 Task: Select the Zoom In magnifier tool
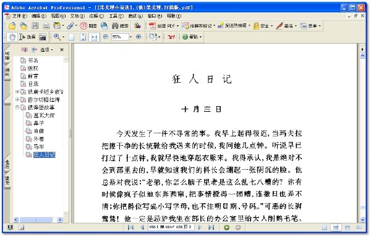[x=57, y=37]
